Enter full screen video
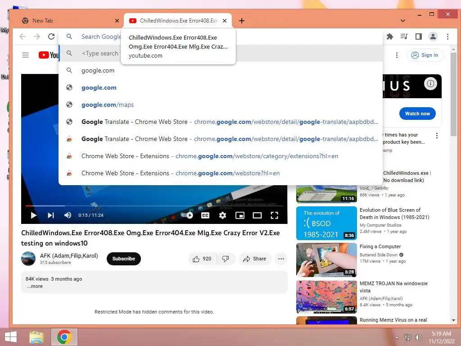461x346 pixels. 274,215
